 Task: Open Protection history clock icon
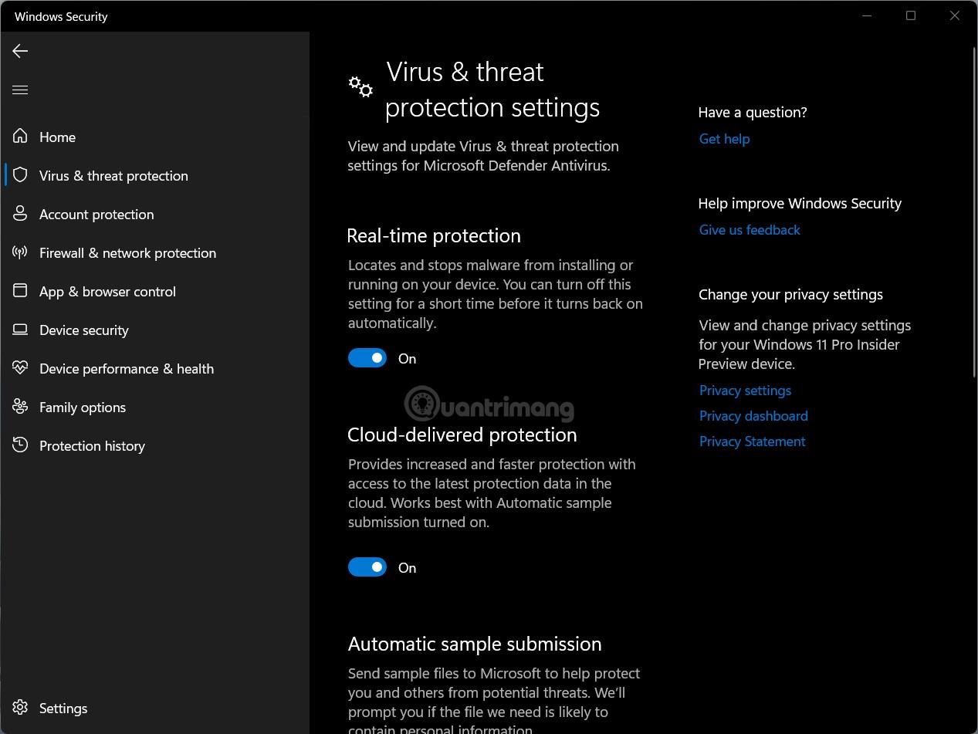click(20, 445)
